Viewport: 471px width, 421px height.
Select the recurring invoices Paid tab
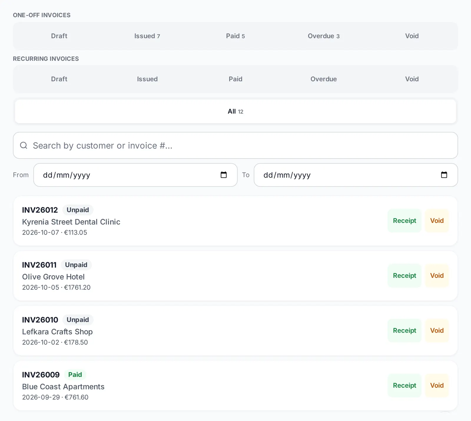click(x=235, y=79)
